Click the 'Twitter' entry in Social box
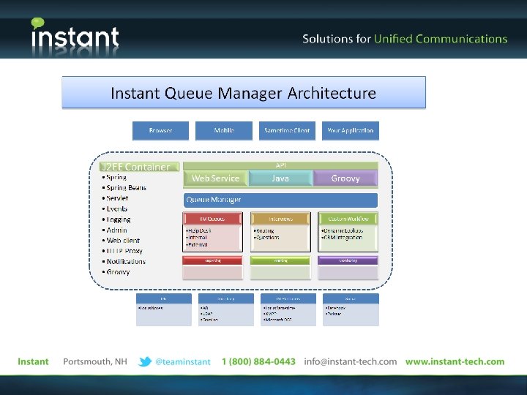 tap(334, 314)
